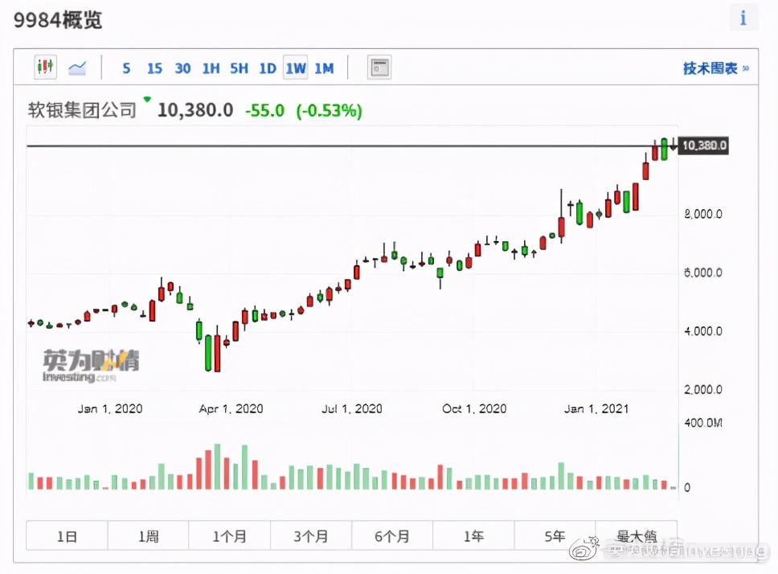778x574 pixels.
Task: Show the 6个月 time range
Action: (391, 535)
